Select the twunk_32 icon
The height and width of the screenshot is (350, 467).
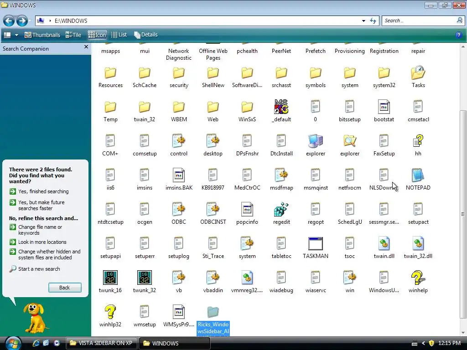(x=145, y=278)
